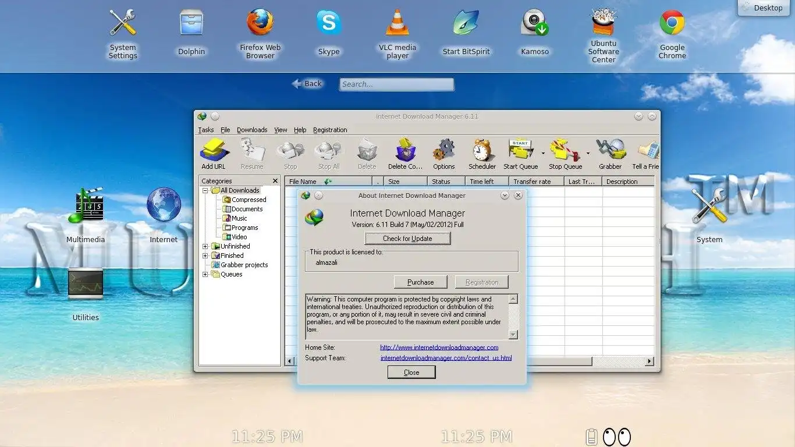Open the Utilities category icon
Viewport: 795px width, 447px height.
pyautogui.click(x=86, y=283)
